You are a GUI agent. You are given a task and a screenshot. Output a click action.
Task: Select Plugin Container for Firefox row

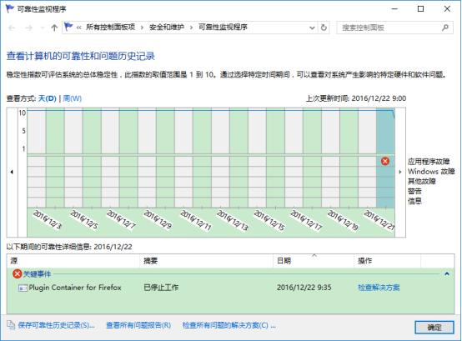[x=230, y=288]
